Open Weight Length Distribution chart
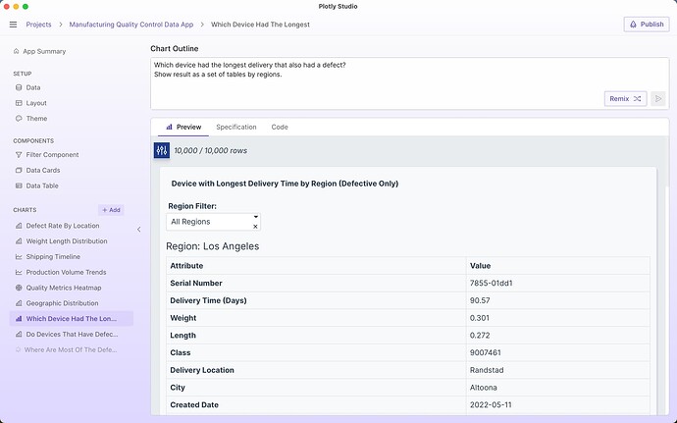677x423 pixels. tap(67, 241)
